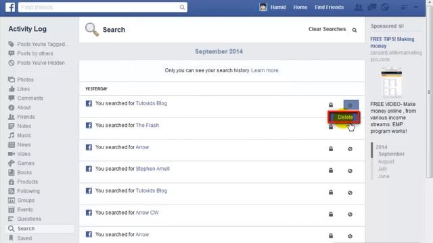This screenshot has height=243, width=433.
Task: Go to Home in top bar
Action: (x=300, y=7)
